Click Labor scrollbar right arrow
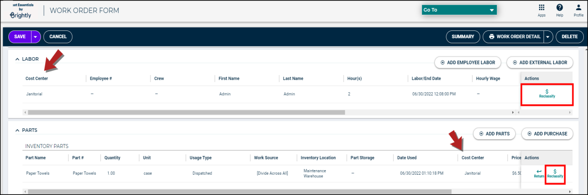This screenshot has width=588, height=195. [513, 112]
